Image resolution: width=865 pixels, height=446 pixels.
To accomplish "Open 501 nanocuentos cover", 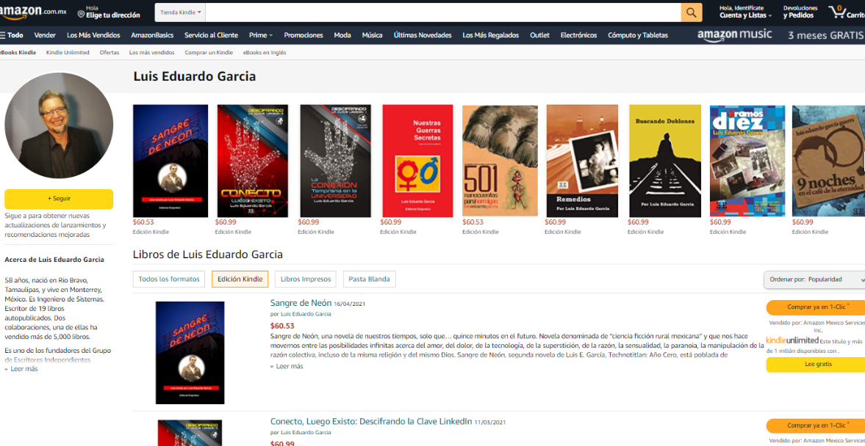I will pyautogui.click(x=500, y=161).
